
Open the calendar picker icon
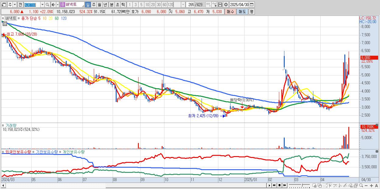[x=252, y=5]
